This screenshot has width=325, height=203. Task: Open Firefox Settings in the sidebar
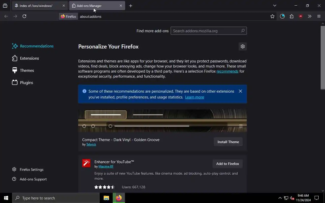[x=28, y=170]
